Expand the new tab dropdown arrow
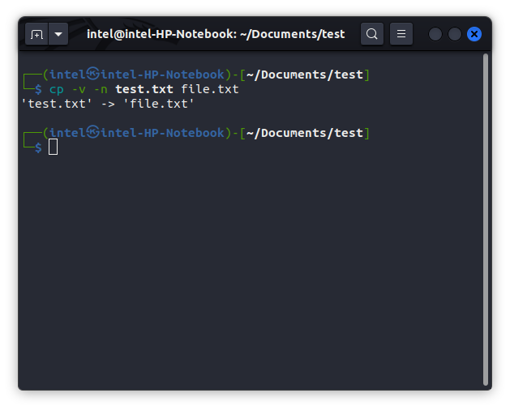 pyautogui.click(x=58, y=34)
